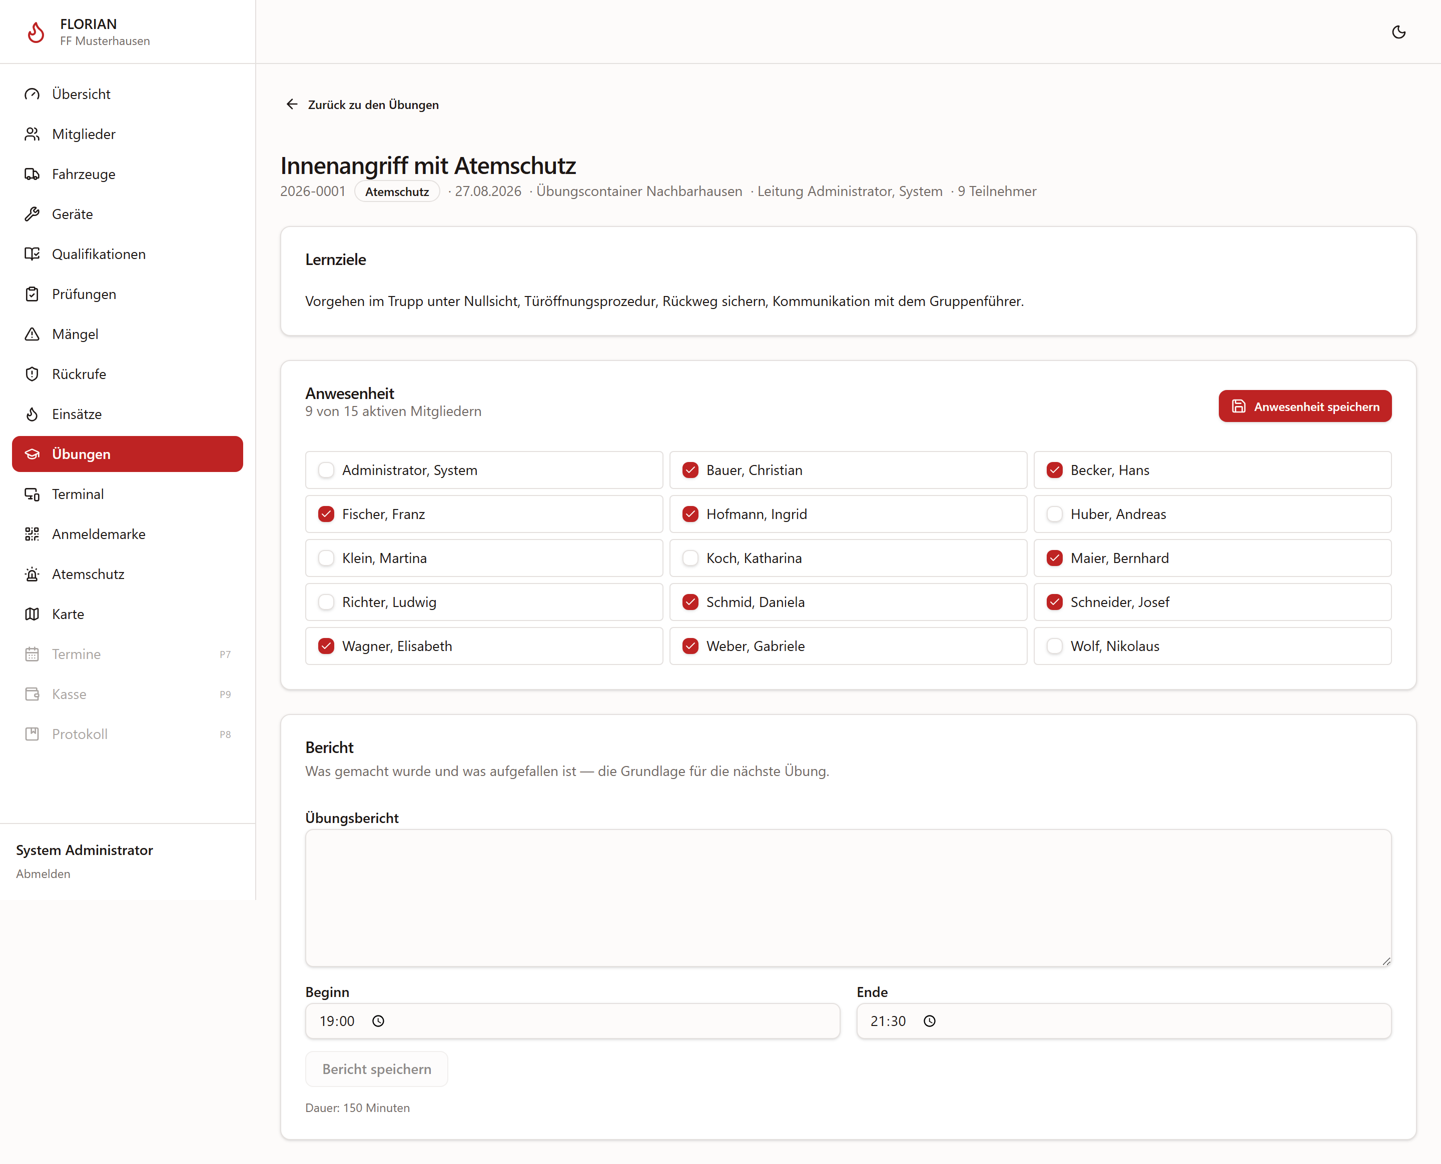The width and height of the screenshot is (1441, 1164).
Task: Click the FLORIAN flame logo
Action: [36, 31]
